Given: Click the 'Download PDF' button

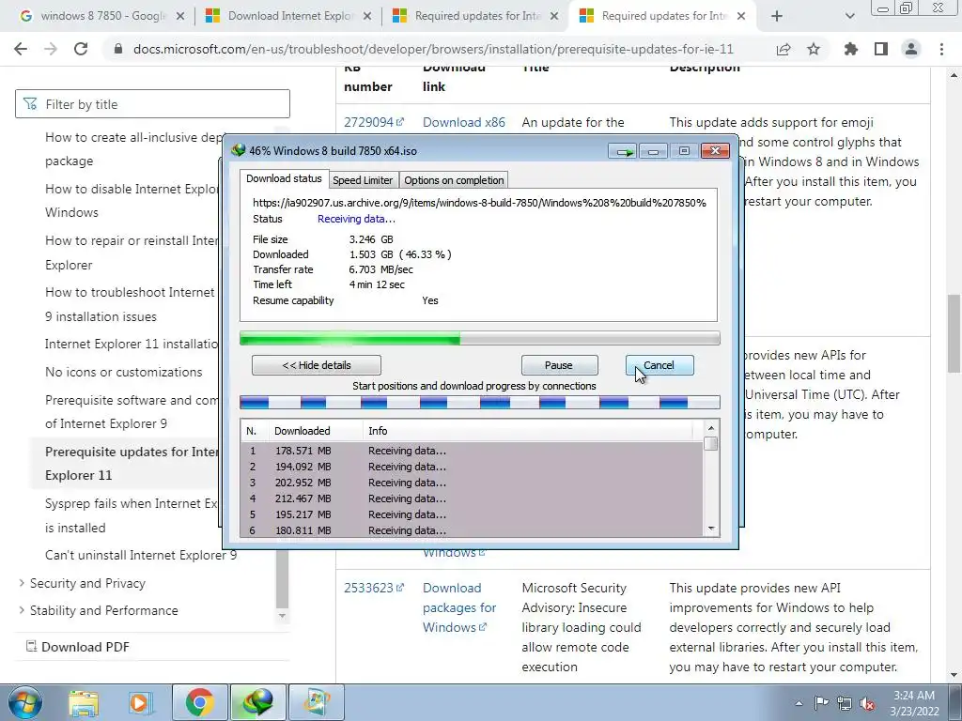Looking at the screenshot, I should [78, 647].
